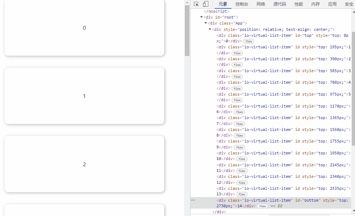Open the 性能 tab
Screen dimensions: 355x216
pos(299,4)
